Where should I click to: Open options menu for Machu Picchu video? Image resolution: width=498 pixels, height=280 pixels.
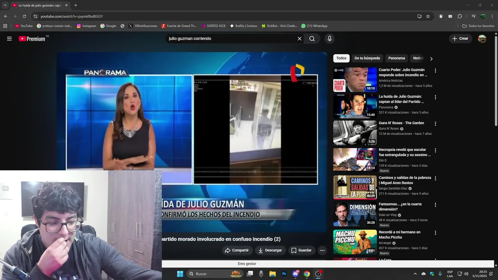click(435, 233)
